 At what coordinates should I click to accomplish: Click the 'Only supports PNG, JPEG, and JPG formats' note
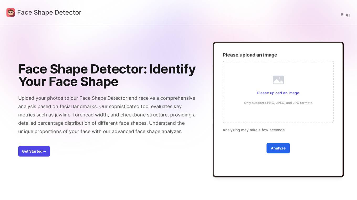(x=278, y=103)
